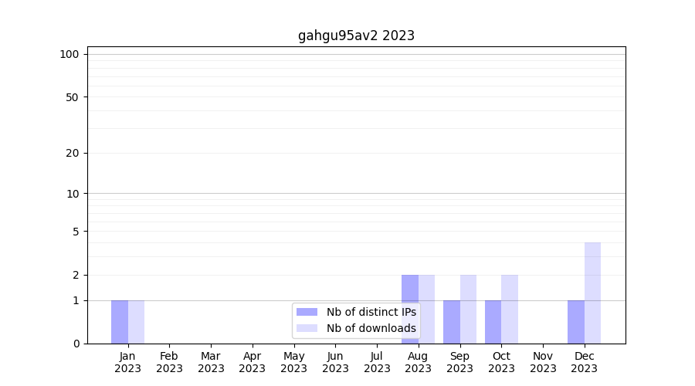Screen dimensions: 695x386
Task: Click the December downloads bar
Action: (x=592, y=293)
